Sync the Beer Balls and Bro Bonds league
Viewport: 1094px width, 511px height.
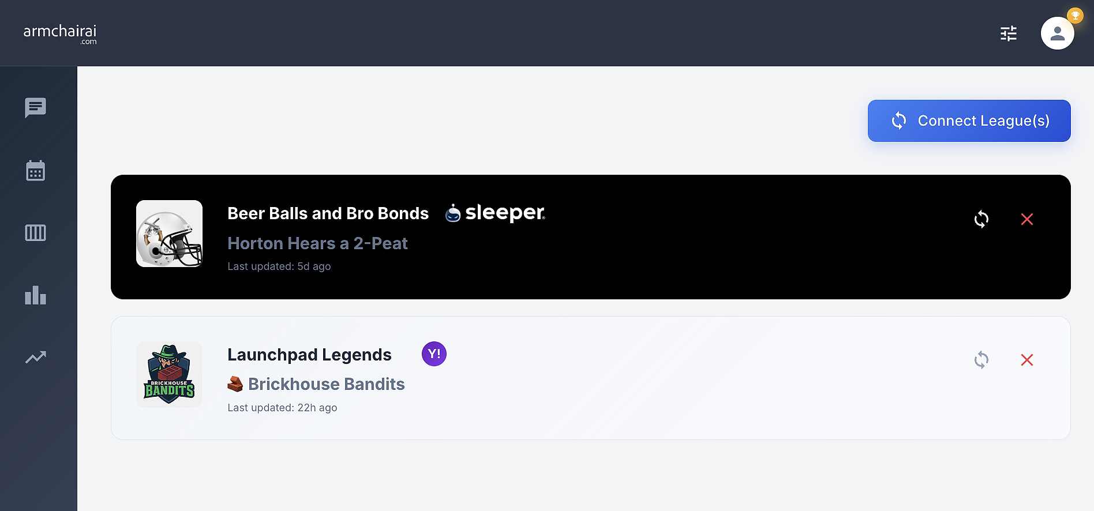click(982, 219)
